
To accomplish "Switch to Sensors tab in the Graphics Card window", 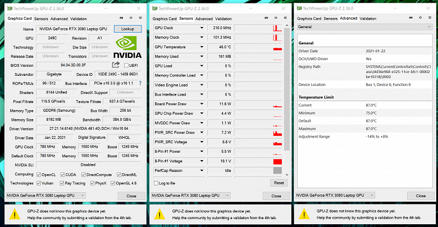I will click(41, 19).
